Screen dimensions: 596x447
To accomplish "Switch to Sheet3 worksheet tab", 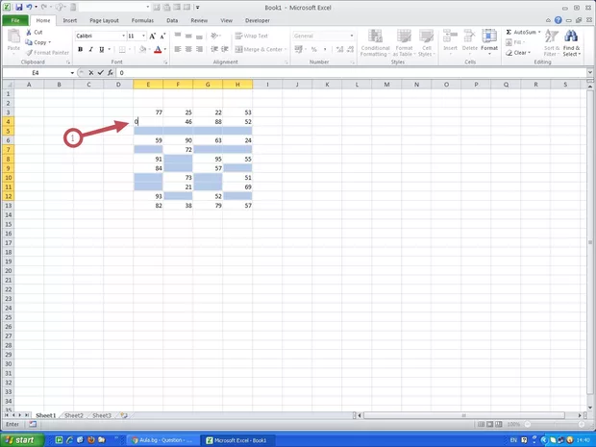I will click(x=102, y=415).
